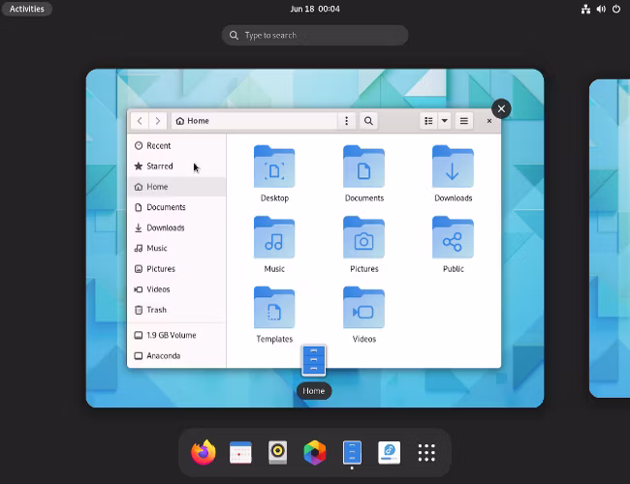Screen dimensions: 630x484
Task: Select the Templates folder icon
Action: click(274, 308)
